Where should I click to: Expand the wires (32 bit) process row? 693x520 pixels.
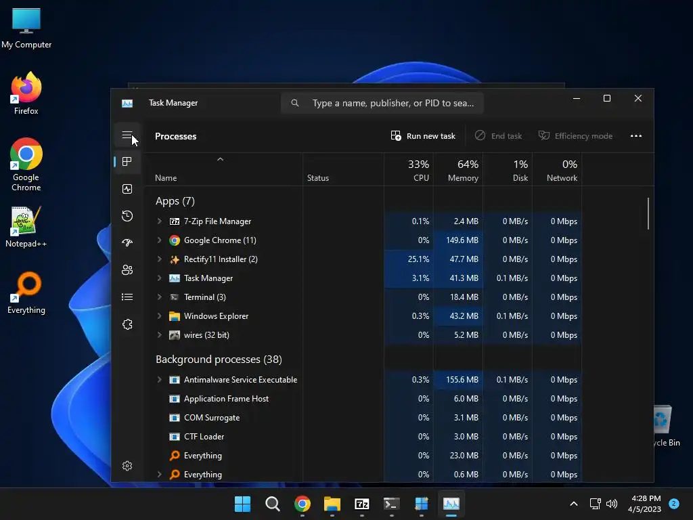(x=160, y=335)
